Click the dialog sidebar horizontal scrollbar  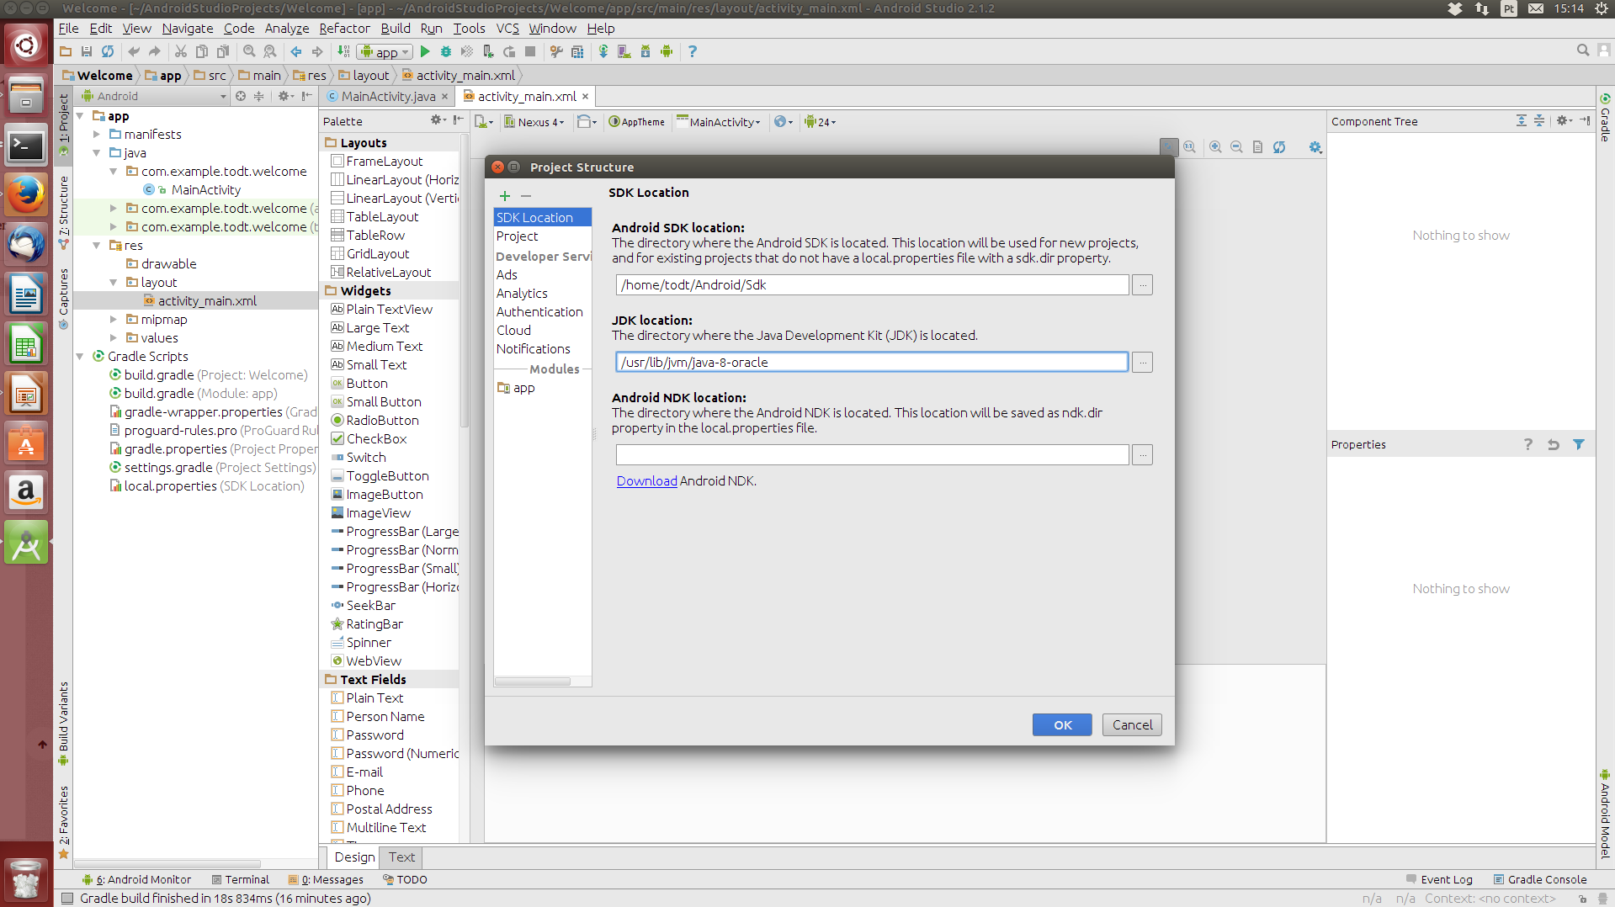click(x=532, y=682)
